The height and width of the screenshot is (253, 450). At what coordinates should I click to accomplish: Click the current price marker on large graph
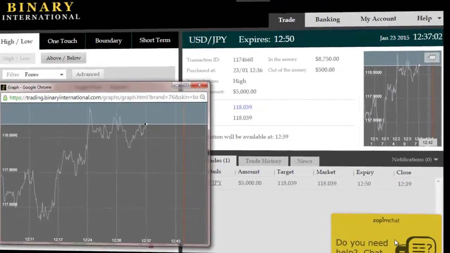146,124
